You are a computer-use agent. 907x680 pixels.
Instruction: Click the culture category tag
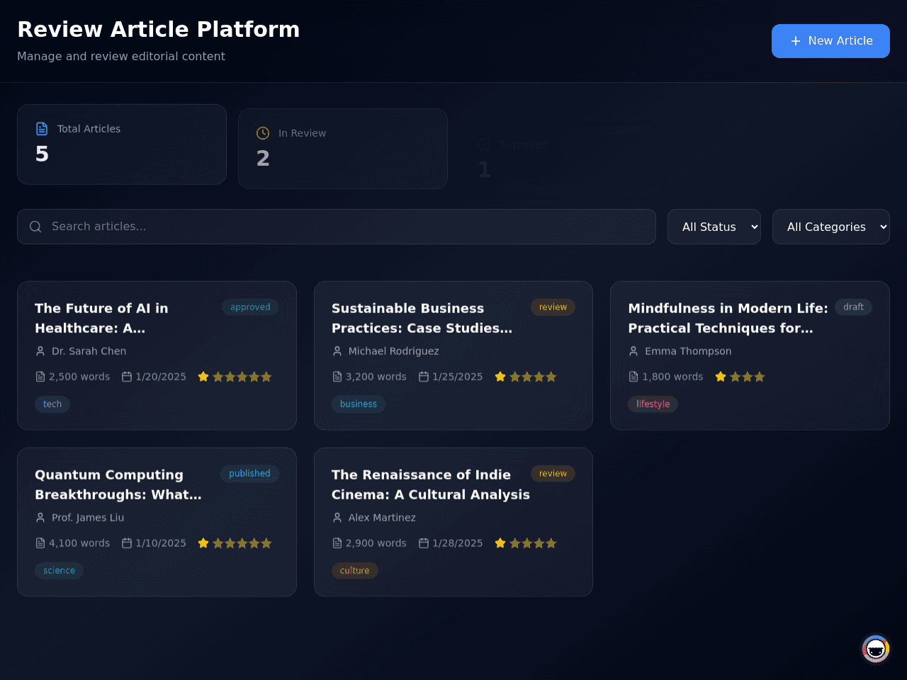coord(354,571)
